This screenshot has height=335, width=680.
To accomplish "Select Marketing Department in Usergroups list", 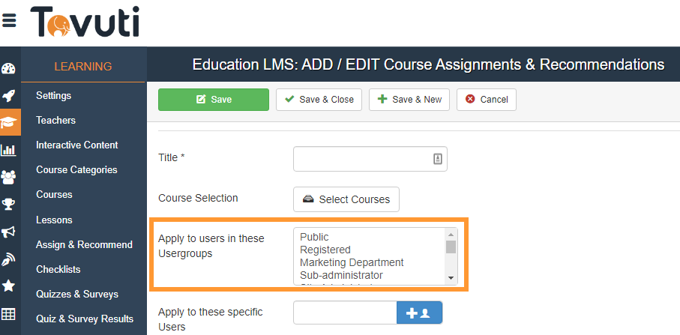I will point(352,262).
